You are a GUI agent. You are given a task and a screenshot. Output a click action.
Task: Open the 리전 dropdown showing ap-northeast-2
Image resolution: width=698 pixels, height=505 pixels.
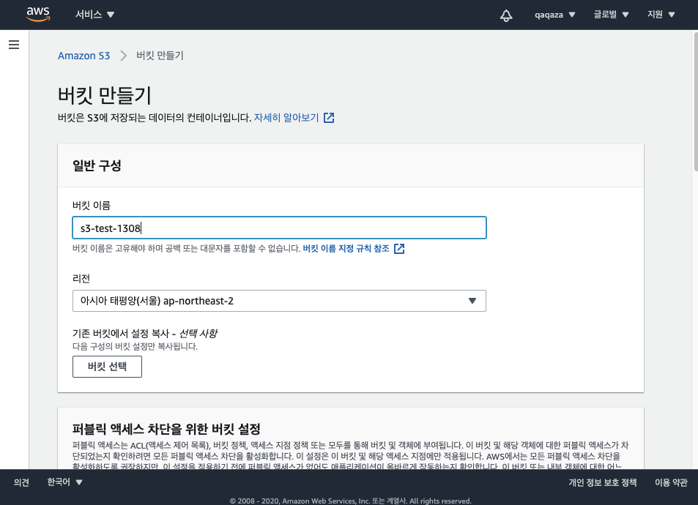click(x=279, y=301)
